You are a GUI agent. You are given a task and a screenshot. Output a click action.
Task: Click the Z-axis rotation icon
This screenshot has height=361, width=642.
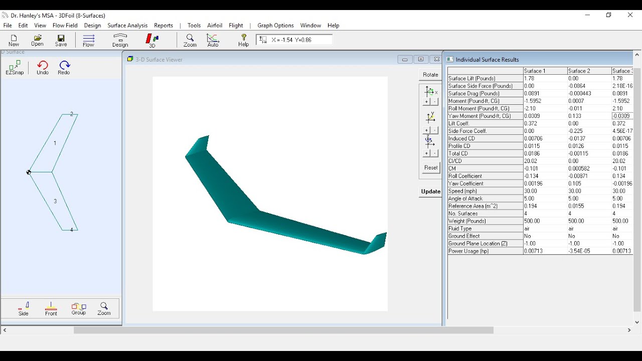430,141
